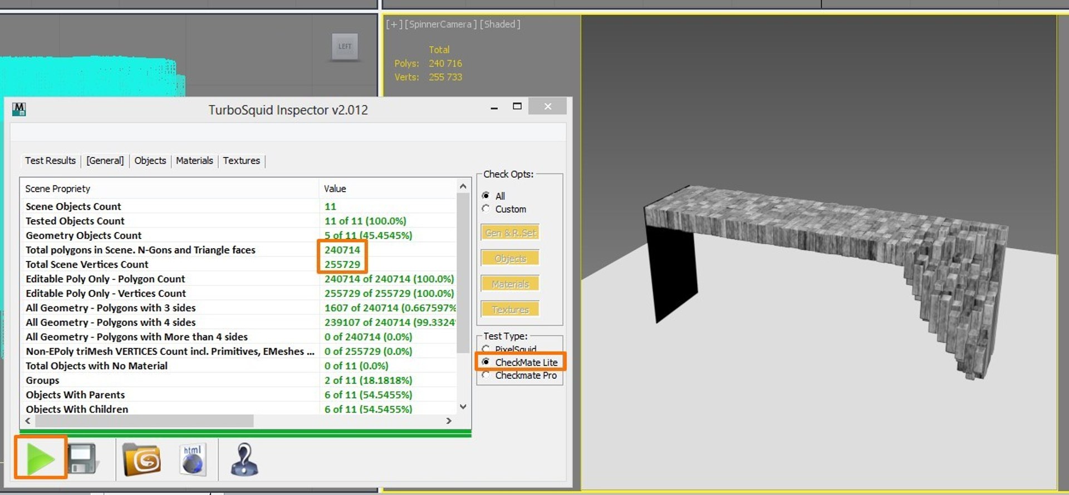The image size is (1069, 495).
Task: Click the Value column header
Action: [x=388, y=189]
